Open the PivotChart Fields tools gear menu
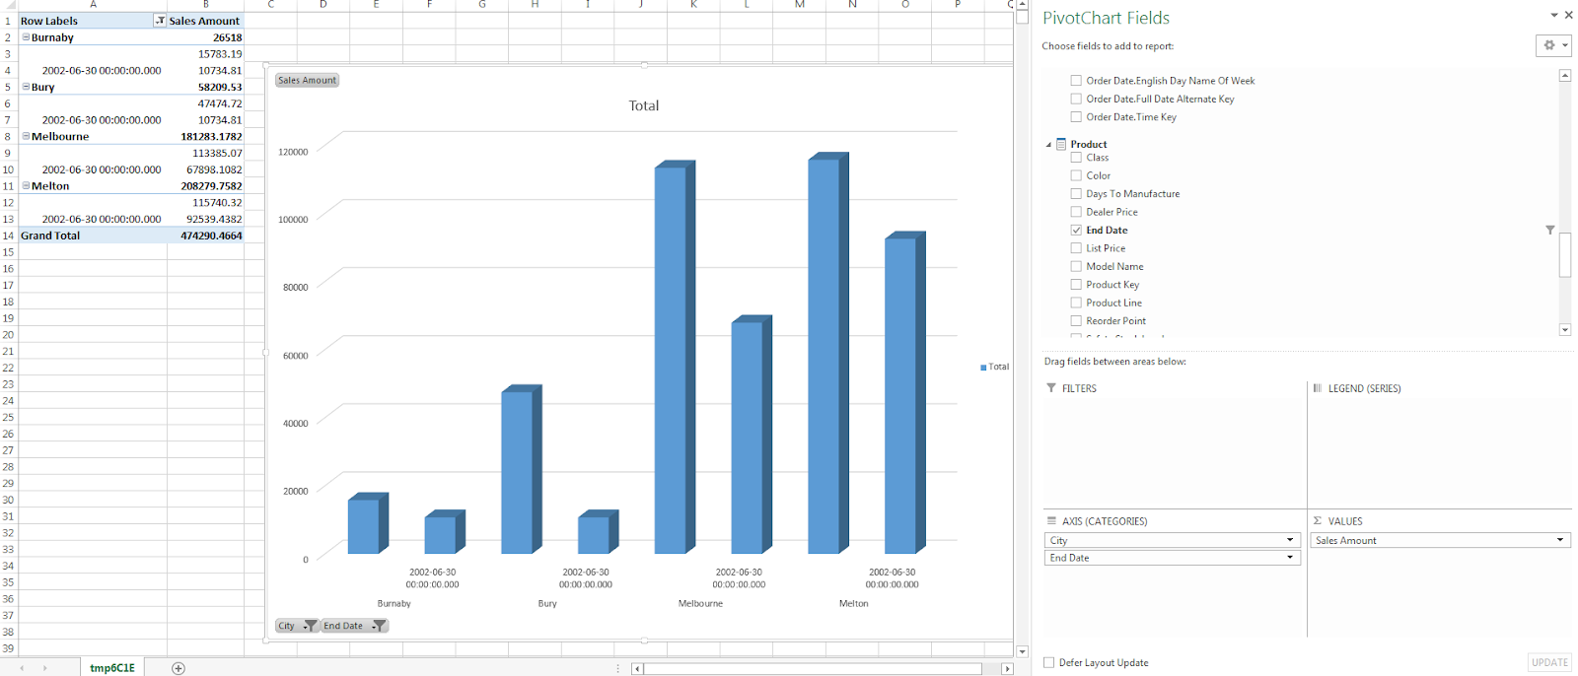Viewport: 1578px width, 676px height. tap(1553, 45)
